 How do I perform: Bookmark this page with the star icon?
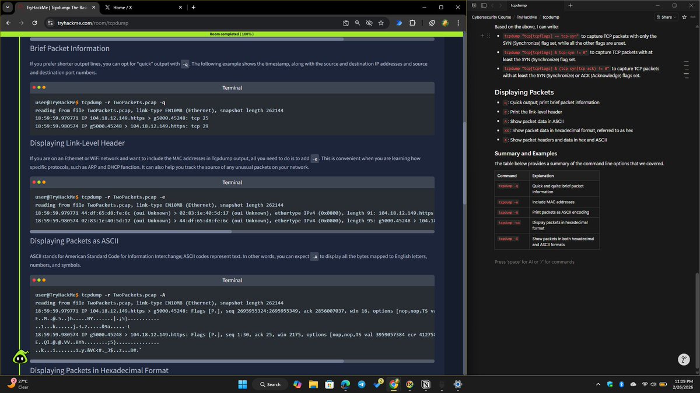pos(381,23)
